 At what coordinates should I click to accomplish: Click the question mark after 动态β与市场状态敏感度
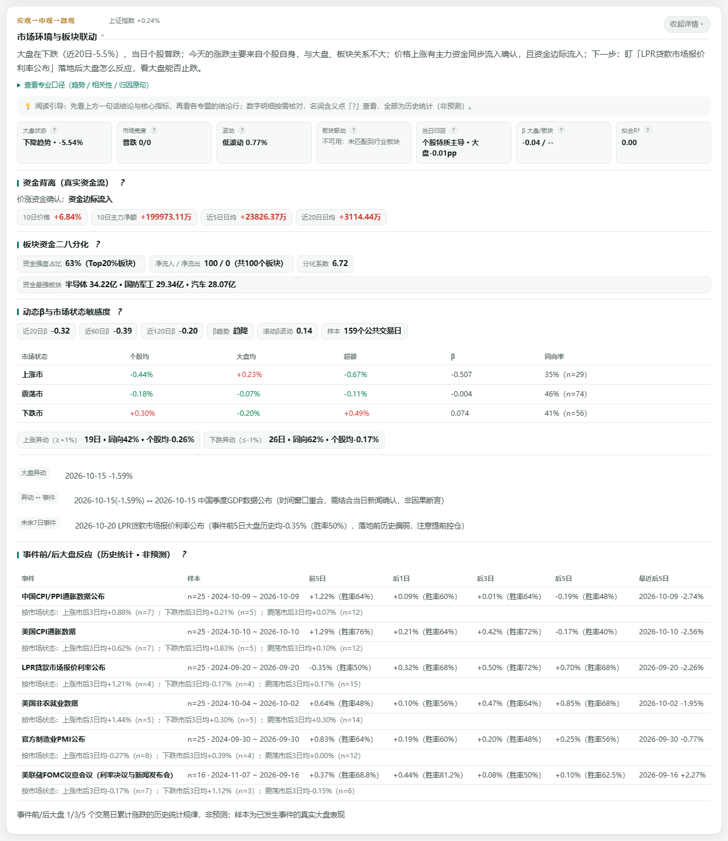click(x=120, y=312)
